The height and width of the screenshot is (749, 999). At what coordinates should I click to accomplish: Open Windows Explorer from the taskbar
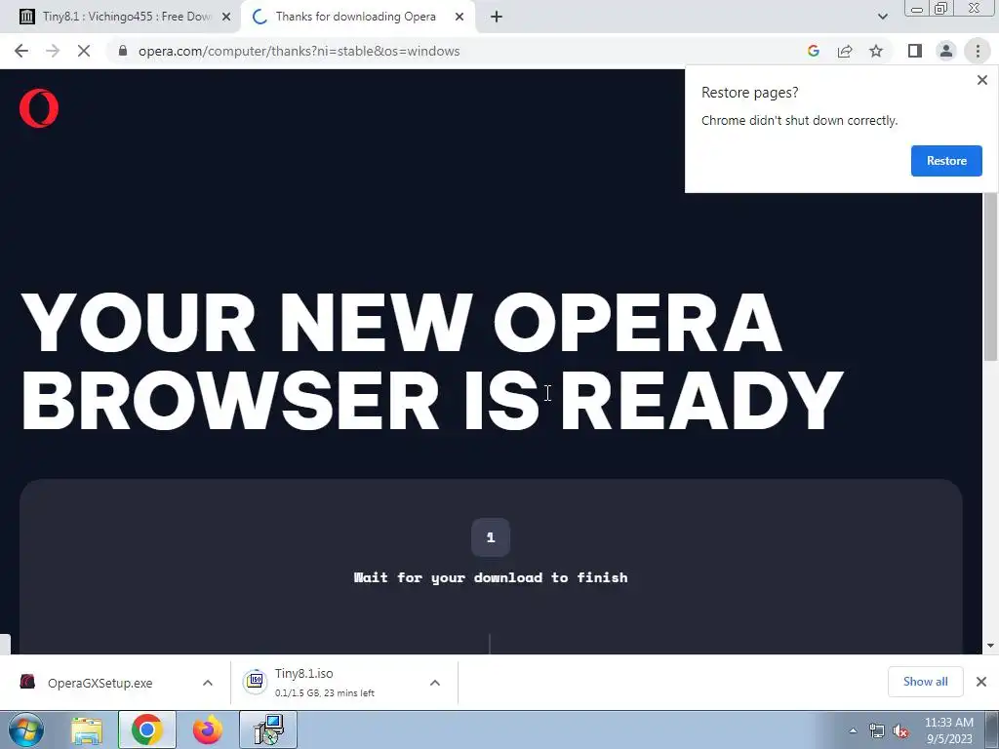tap(87, 729)
